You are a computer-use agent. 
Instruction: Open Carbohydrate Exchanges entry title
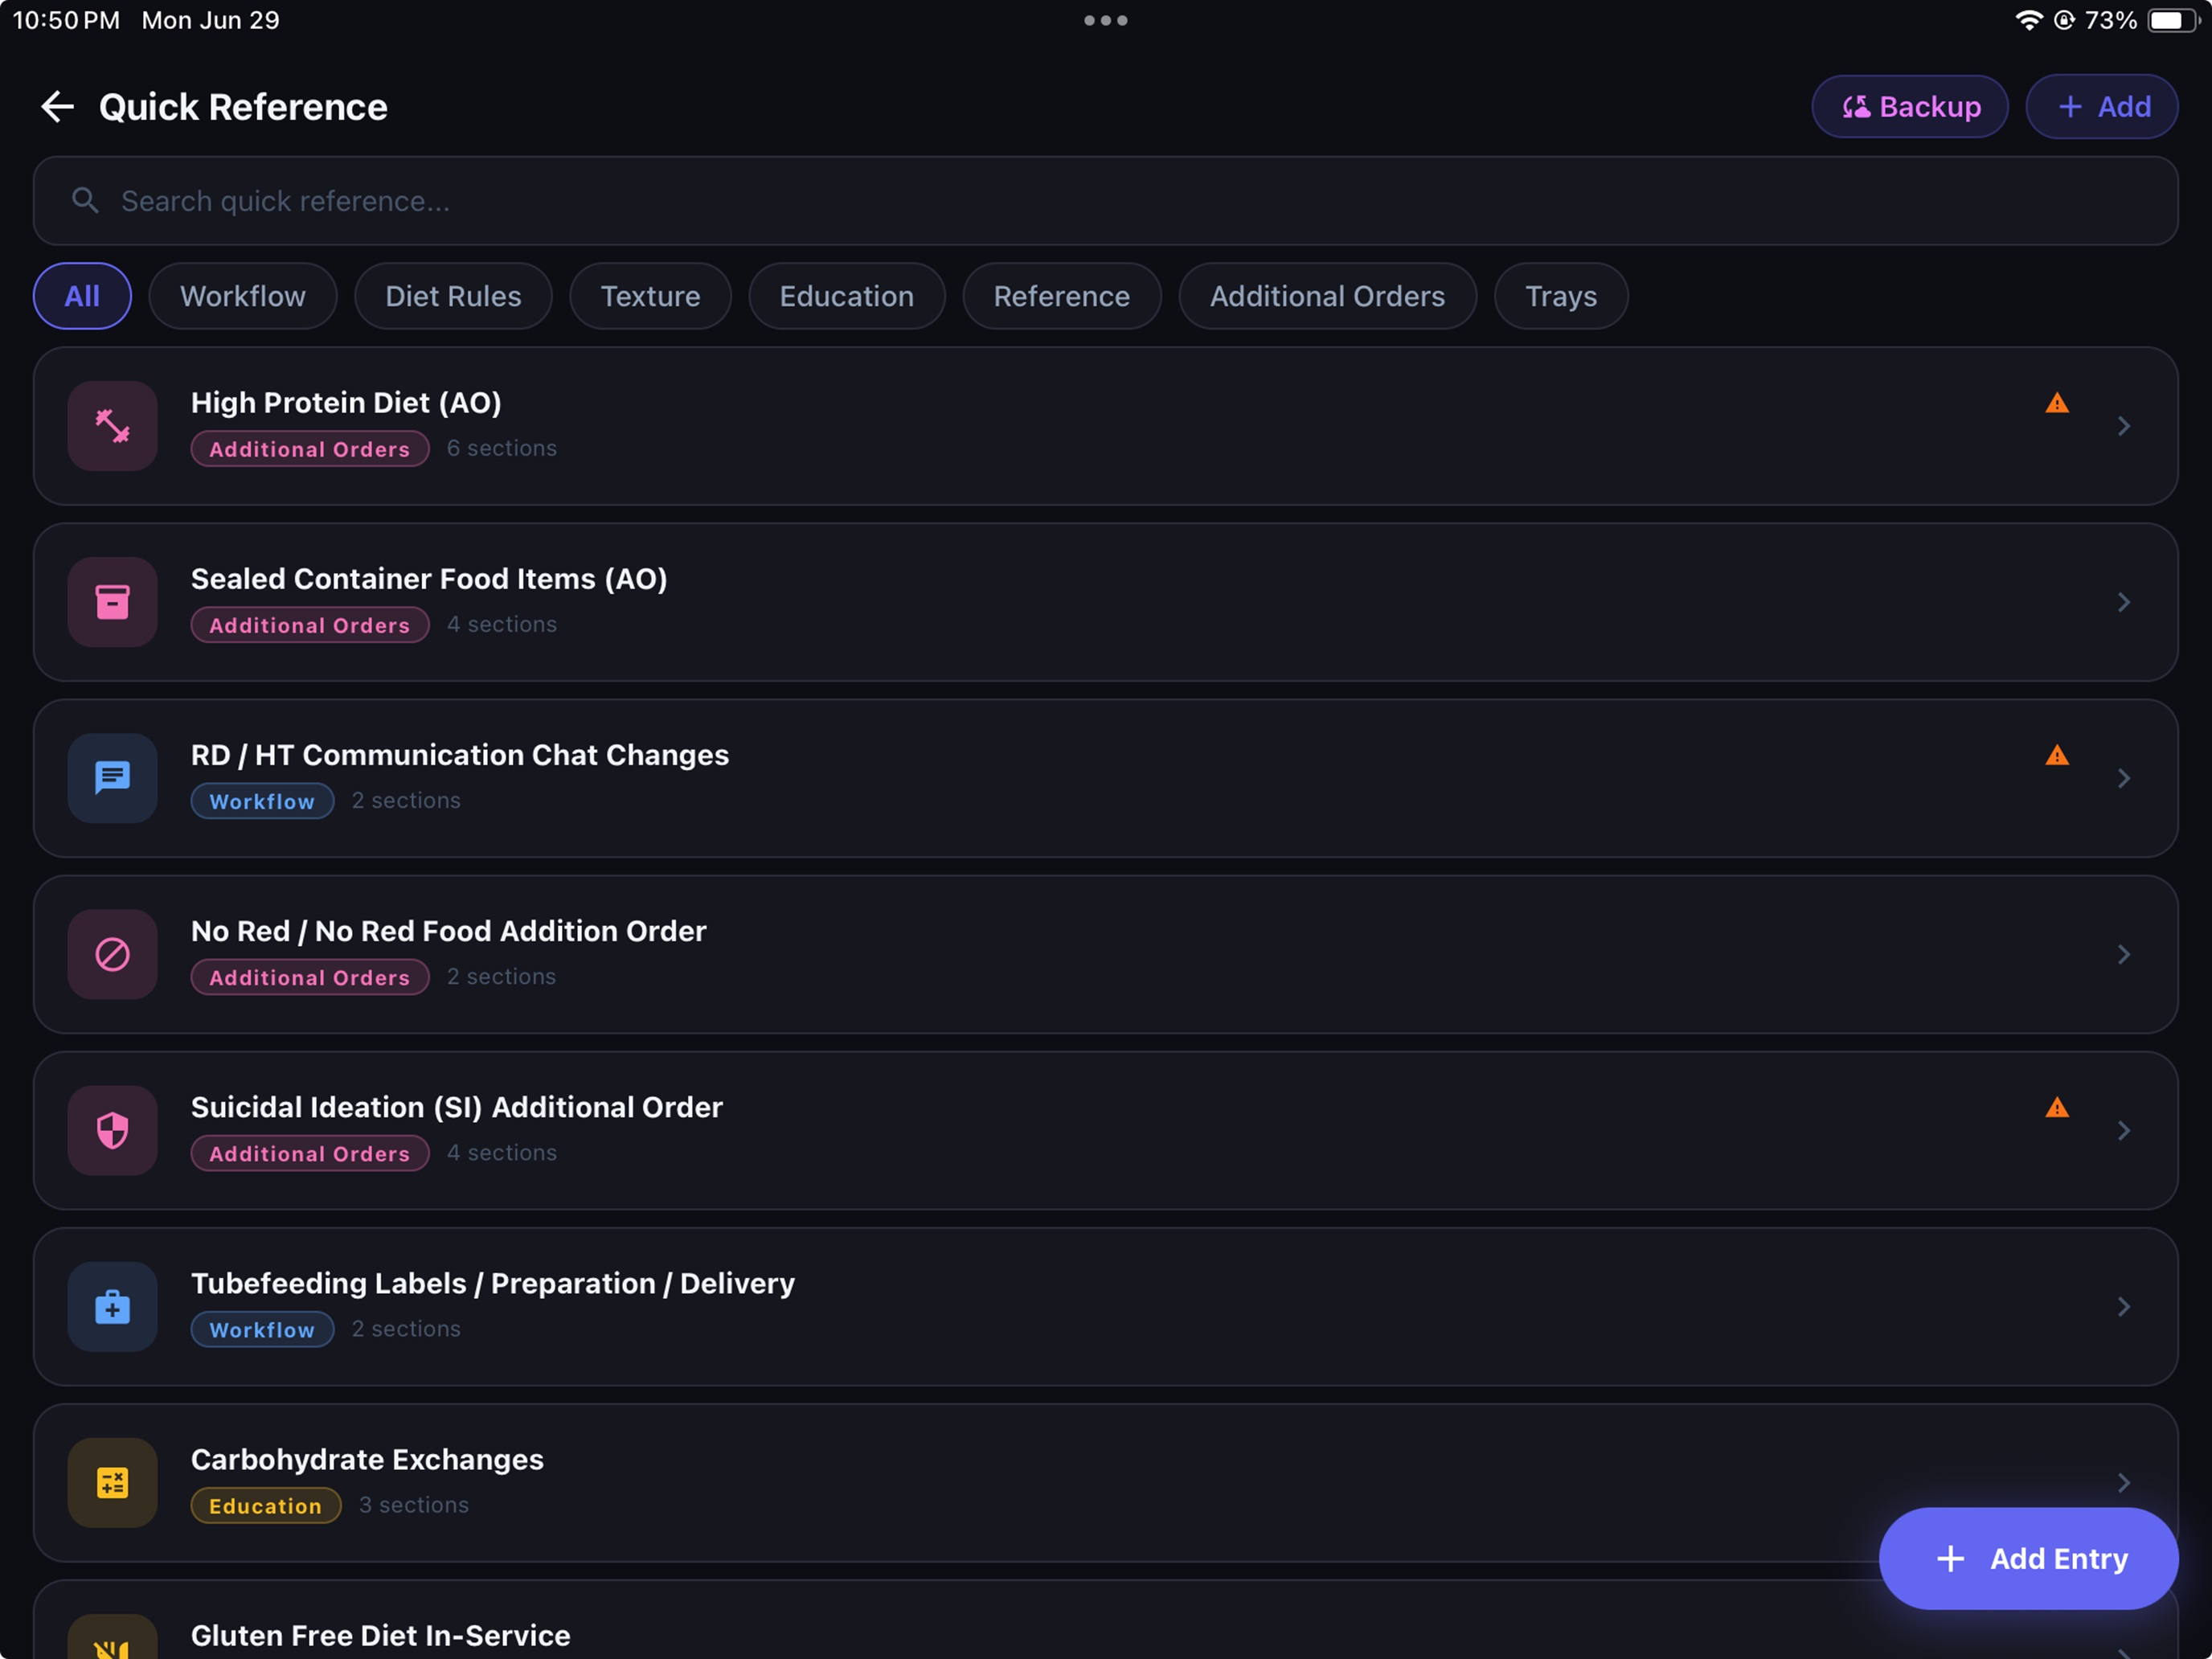point(367,1459)
